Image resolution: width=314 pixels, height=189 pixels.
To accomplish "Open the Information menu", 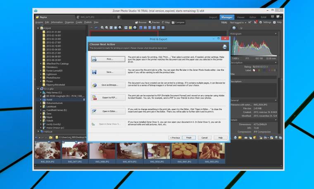I will pos(57,22).
